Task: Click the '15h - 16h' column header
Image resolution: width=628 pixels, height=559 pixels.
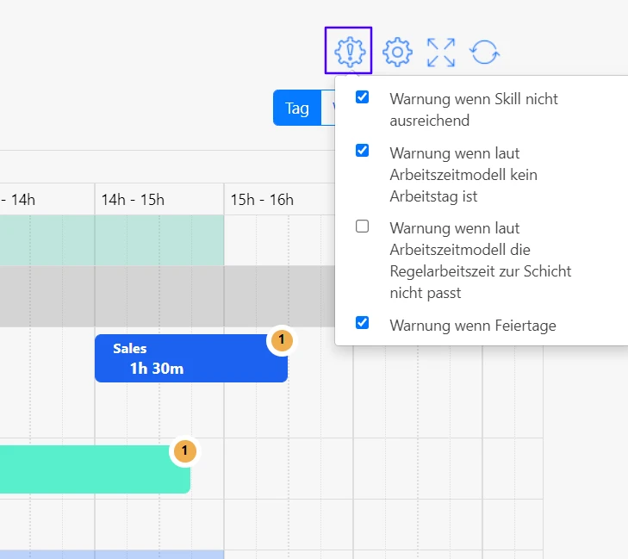Action: click(x=262, y=200)
